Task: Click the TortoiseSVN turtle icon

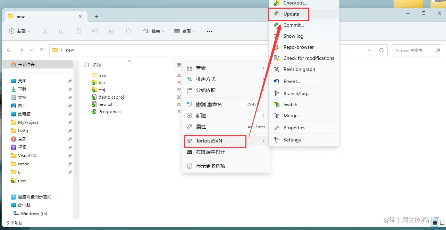Action: [x=190, y=141]
